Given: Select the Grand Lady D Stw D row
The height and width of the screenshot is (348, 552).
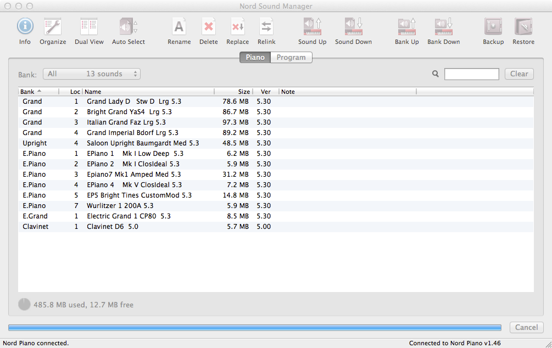Looking at the screenshot, I should pyautogui.click(x=276, y=102).
